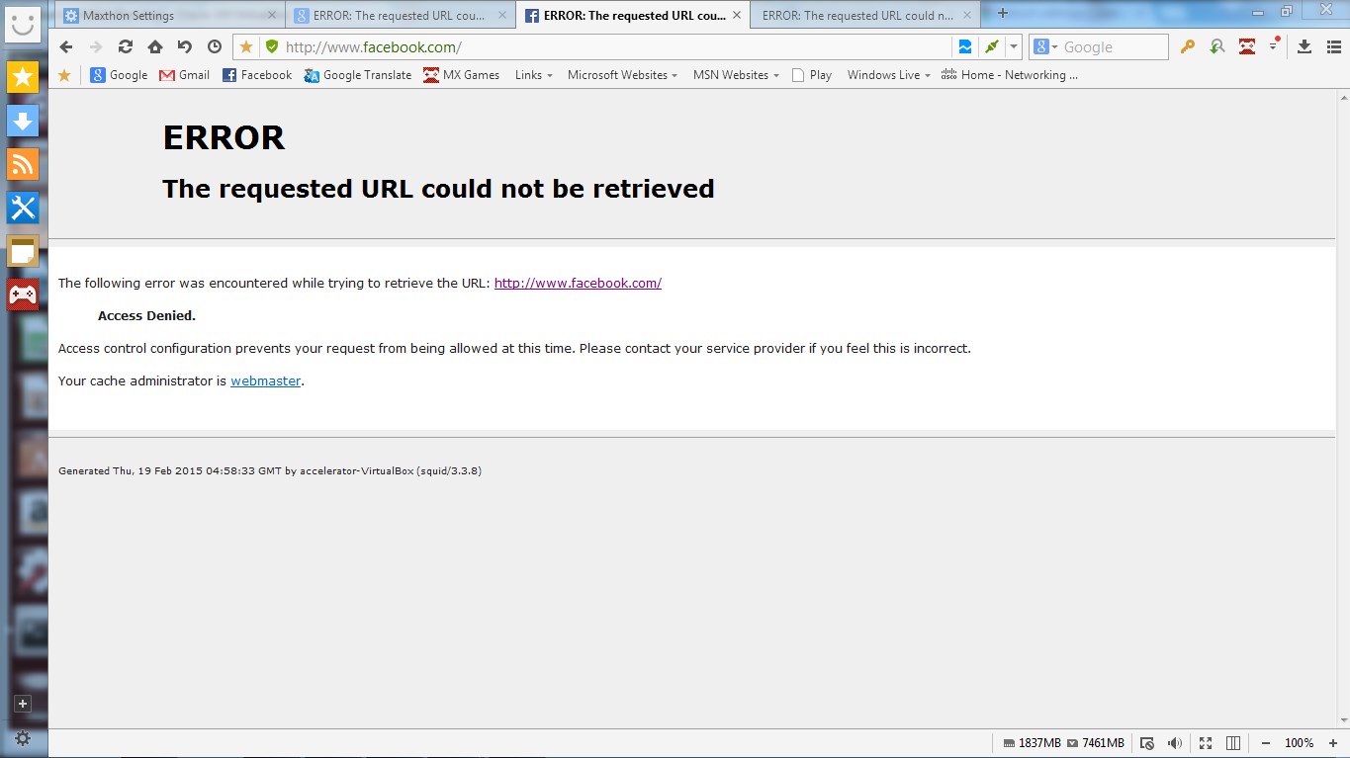Open a new browser tab
1350x758 pixels.
pyautogui.click(x=1003, y=14)
